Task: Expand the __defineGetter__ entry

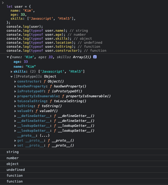Action: 15,116
